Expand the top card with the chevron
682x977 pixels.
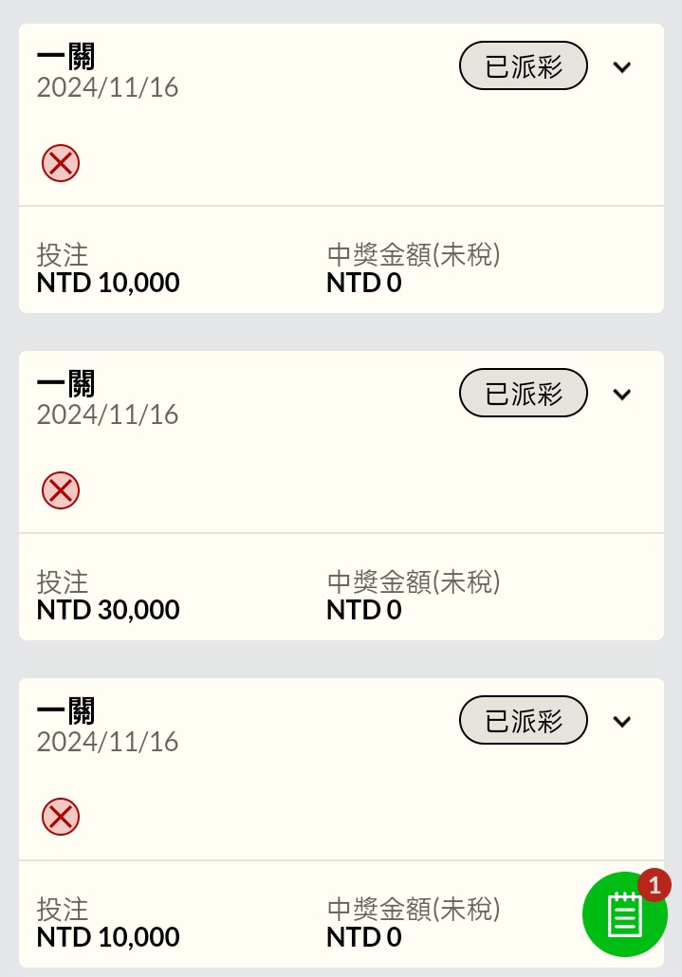622,67
